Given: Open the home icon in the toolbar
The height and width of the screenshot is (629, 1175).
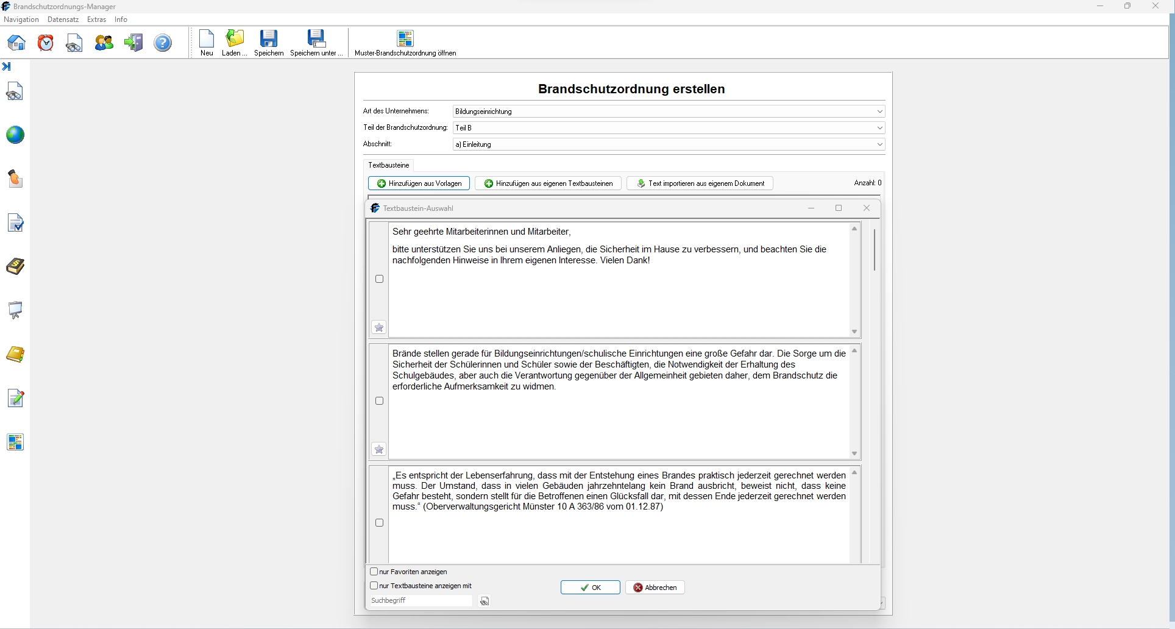Looking at the screenshot, I should 16,43.
